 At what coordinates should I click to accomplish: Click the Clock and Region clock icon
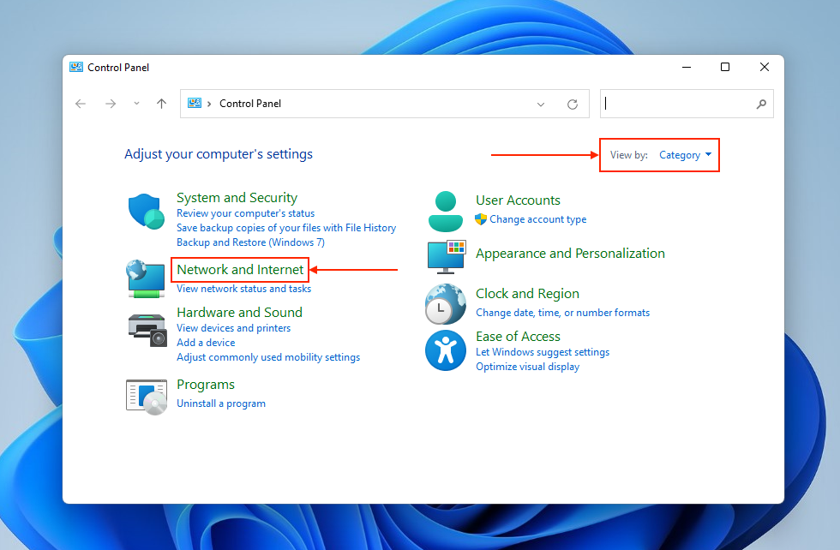pos(445,304)
